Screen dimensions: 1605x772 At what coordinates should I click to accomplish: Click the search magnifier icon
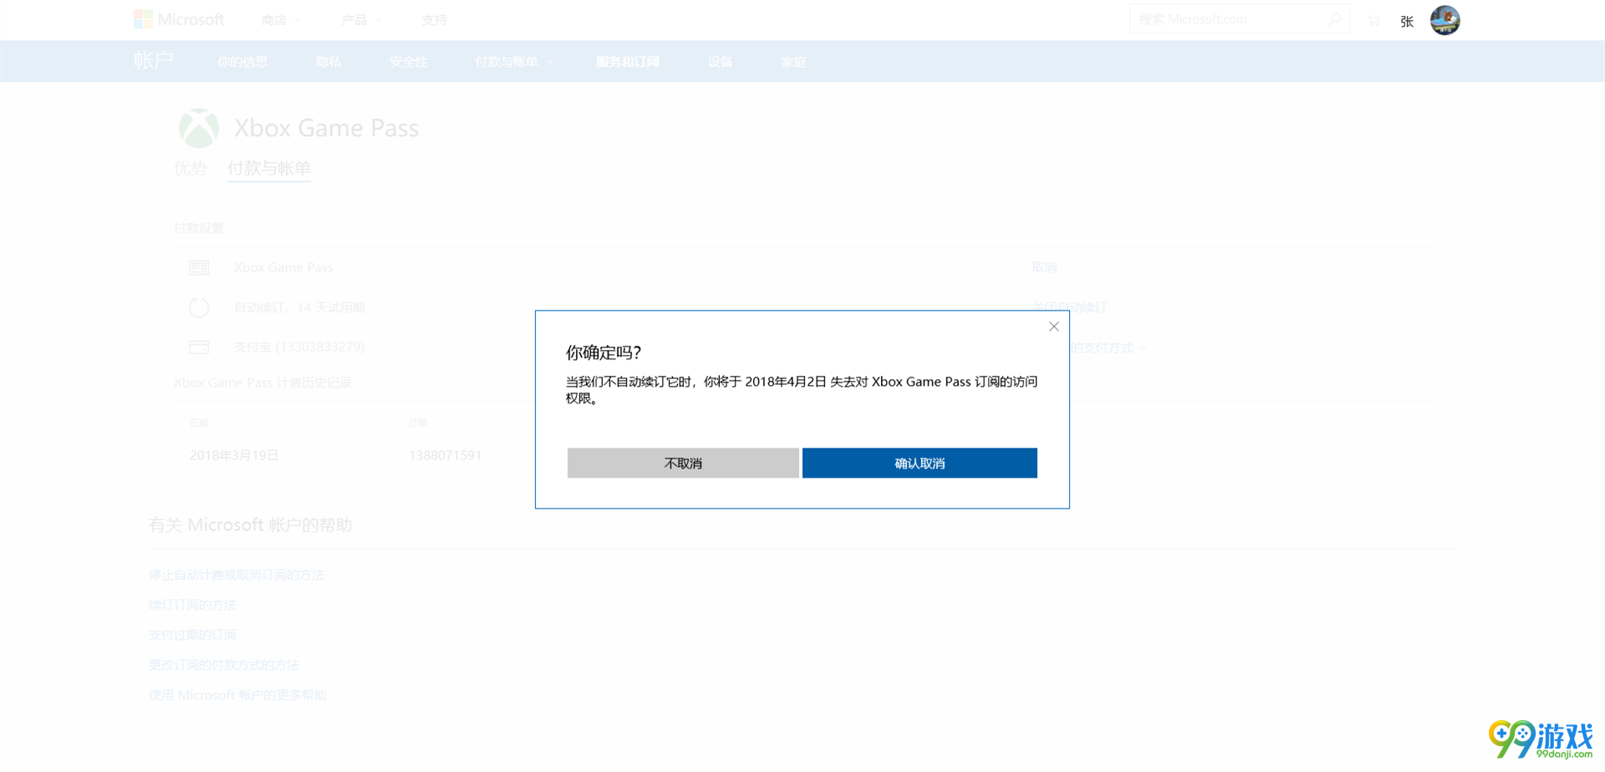click(1335, 19)
